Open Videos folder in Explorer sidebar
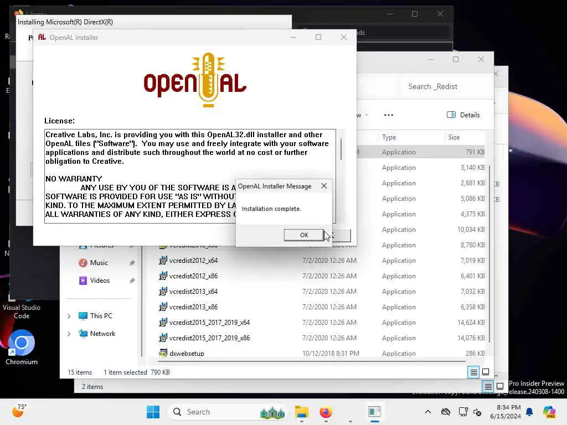The width and height of the screenshot is (567, 425). click(x=100, y=281)
